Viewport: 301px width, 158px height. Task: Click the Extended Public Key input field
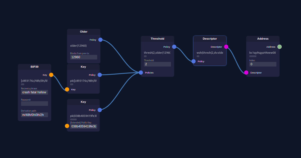pyautogui.click(x=84, y=126)
